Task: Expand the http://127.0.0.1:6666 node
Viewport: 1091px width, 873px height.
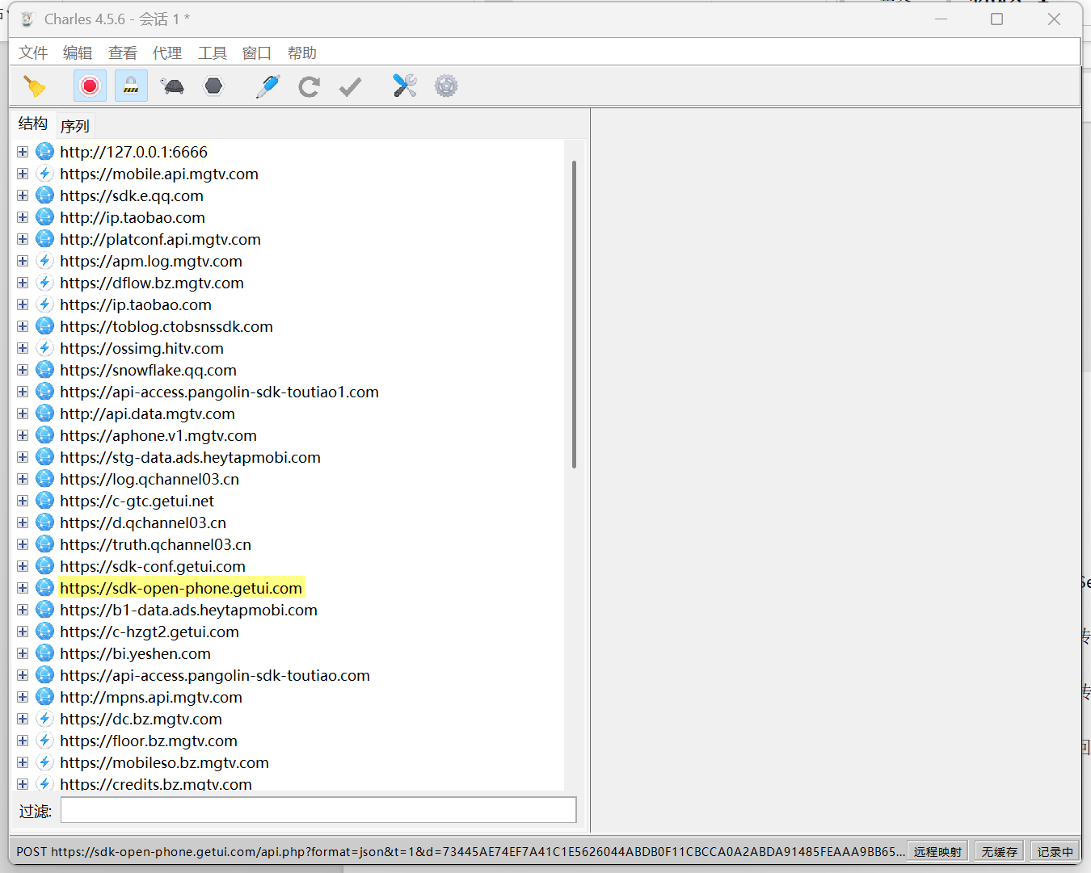Action: (x=23, y=152)
